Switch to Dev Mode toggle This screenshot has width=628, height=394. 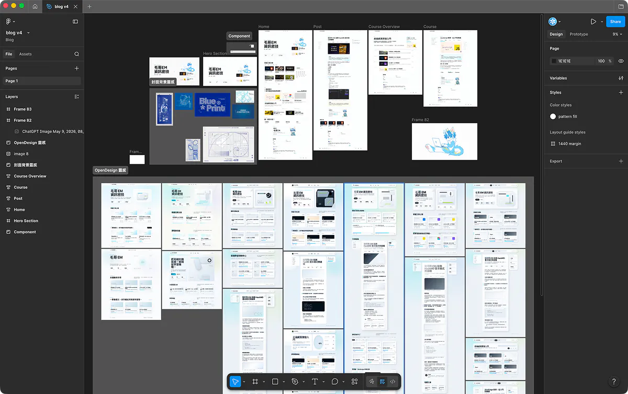392,382
